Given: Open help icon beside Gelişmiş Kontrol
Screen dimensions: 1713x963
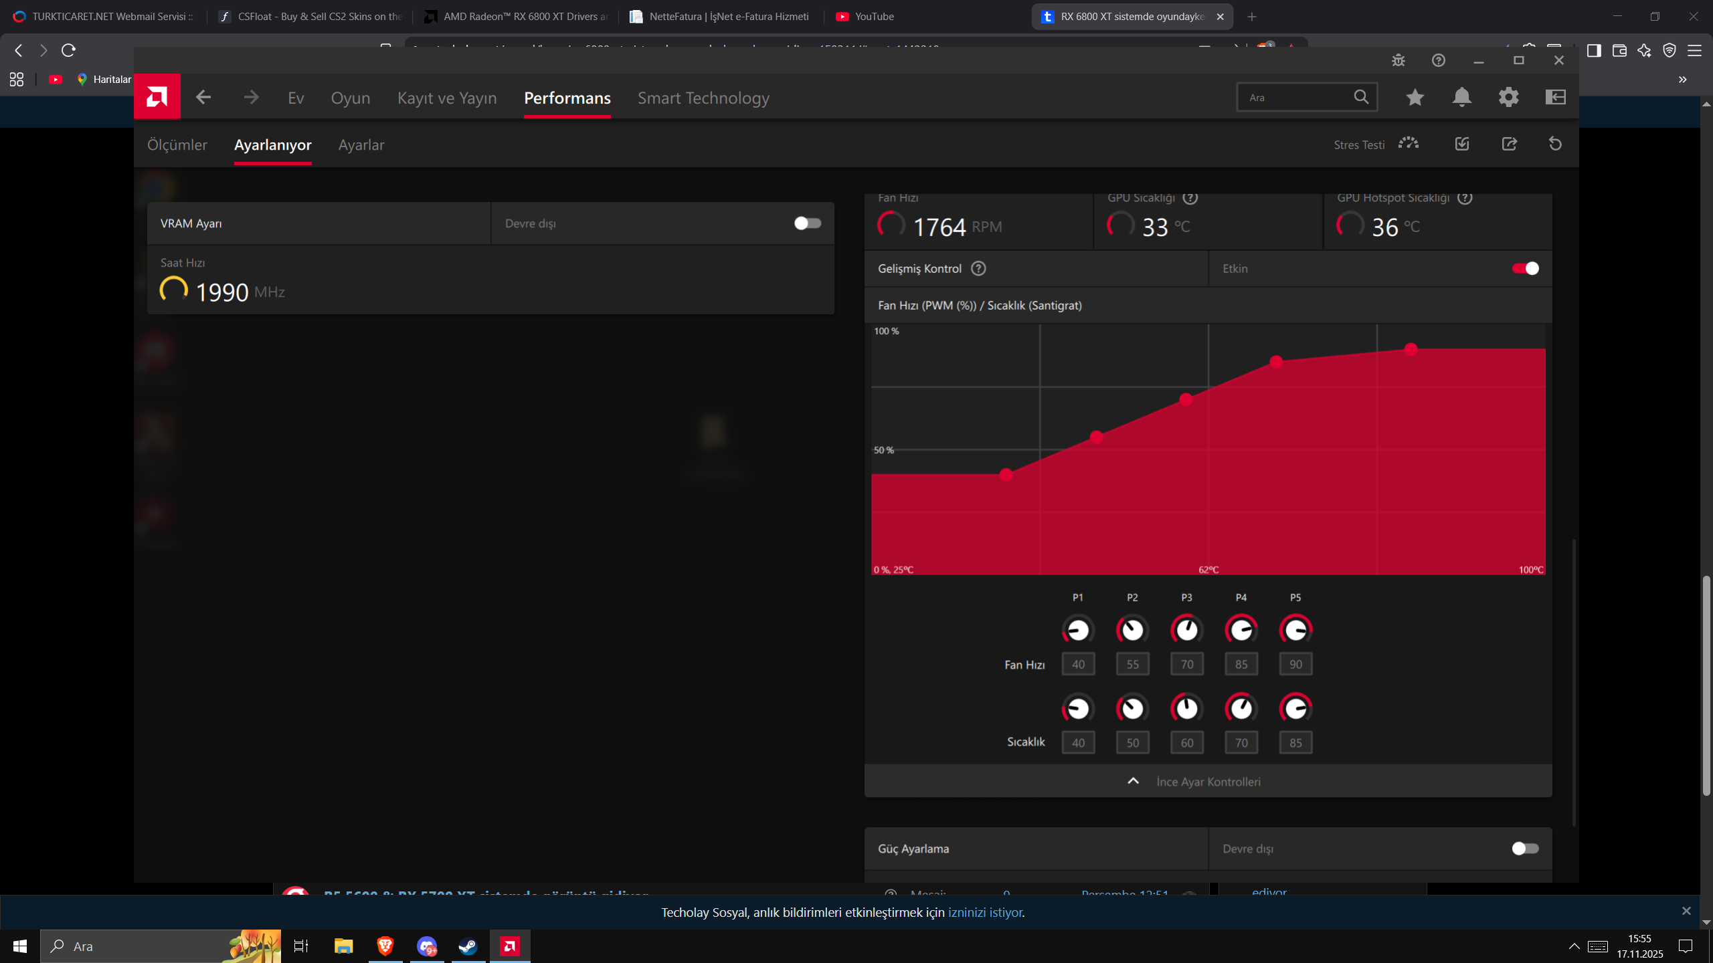Looking at the screenshot, I should pyautogui.click(x=978, y=269).
